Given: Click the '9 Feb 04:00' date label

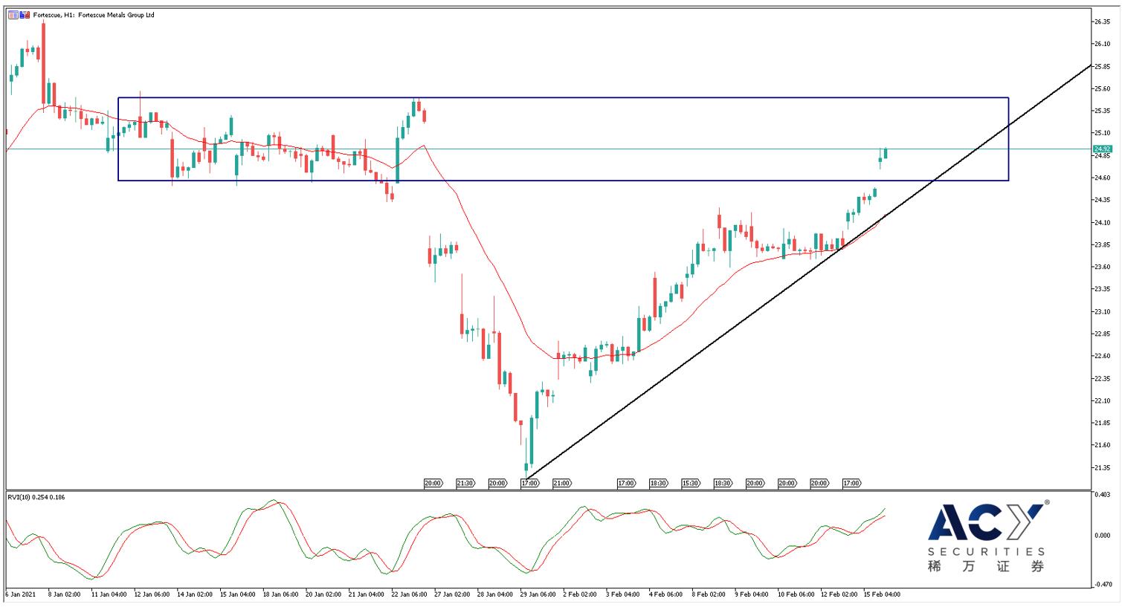Looking at the screenshot, I should [x=753, y=594].
